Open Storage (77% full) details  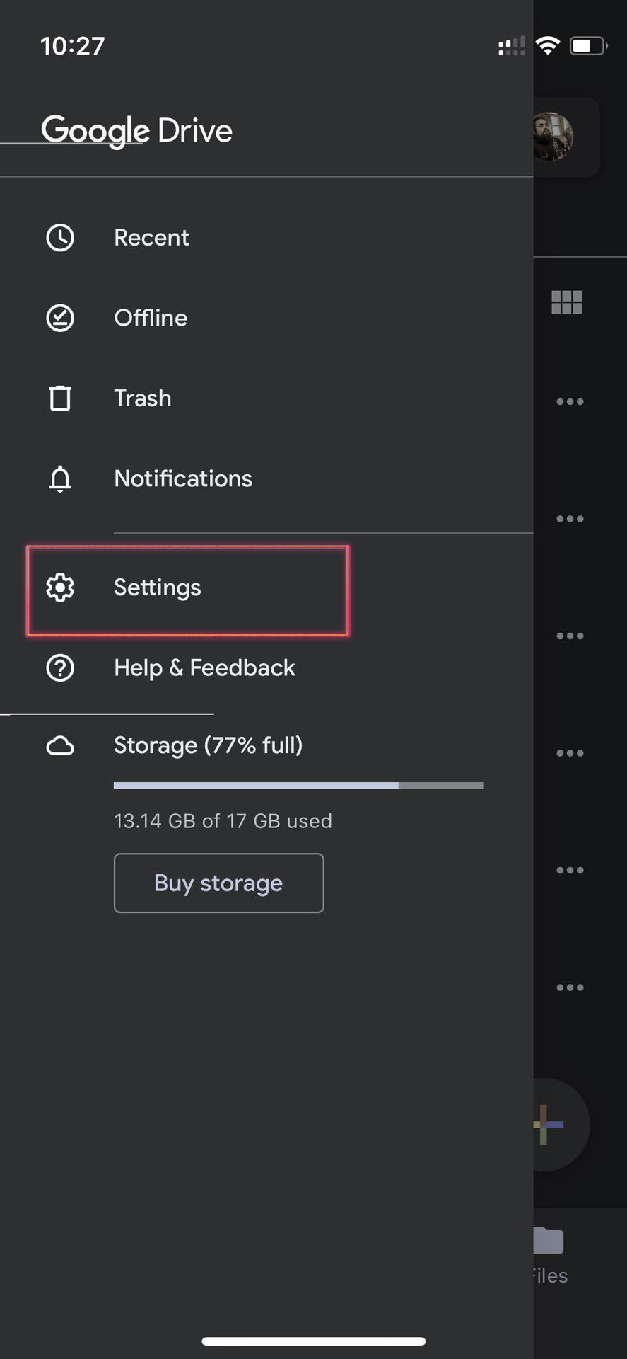(208, 745)
